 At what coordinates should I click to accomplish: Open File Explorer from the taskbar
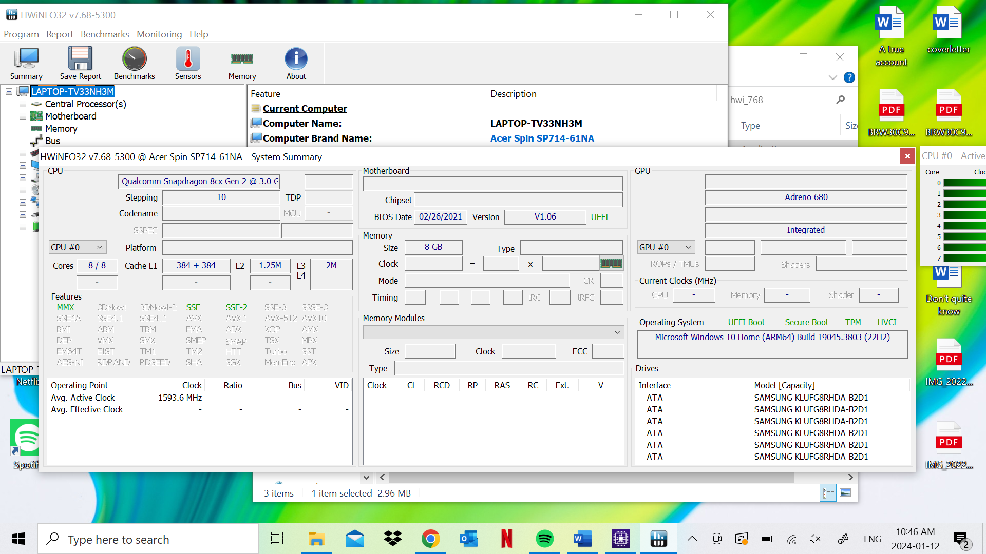click(x=316, y=539)
